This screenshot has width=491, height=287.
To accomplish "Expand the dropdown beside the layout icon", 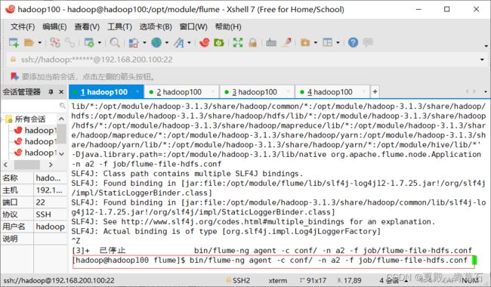I will click(338, 42).
